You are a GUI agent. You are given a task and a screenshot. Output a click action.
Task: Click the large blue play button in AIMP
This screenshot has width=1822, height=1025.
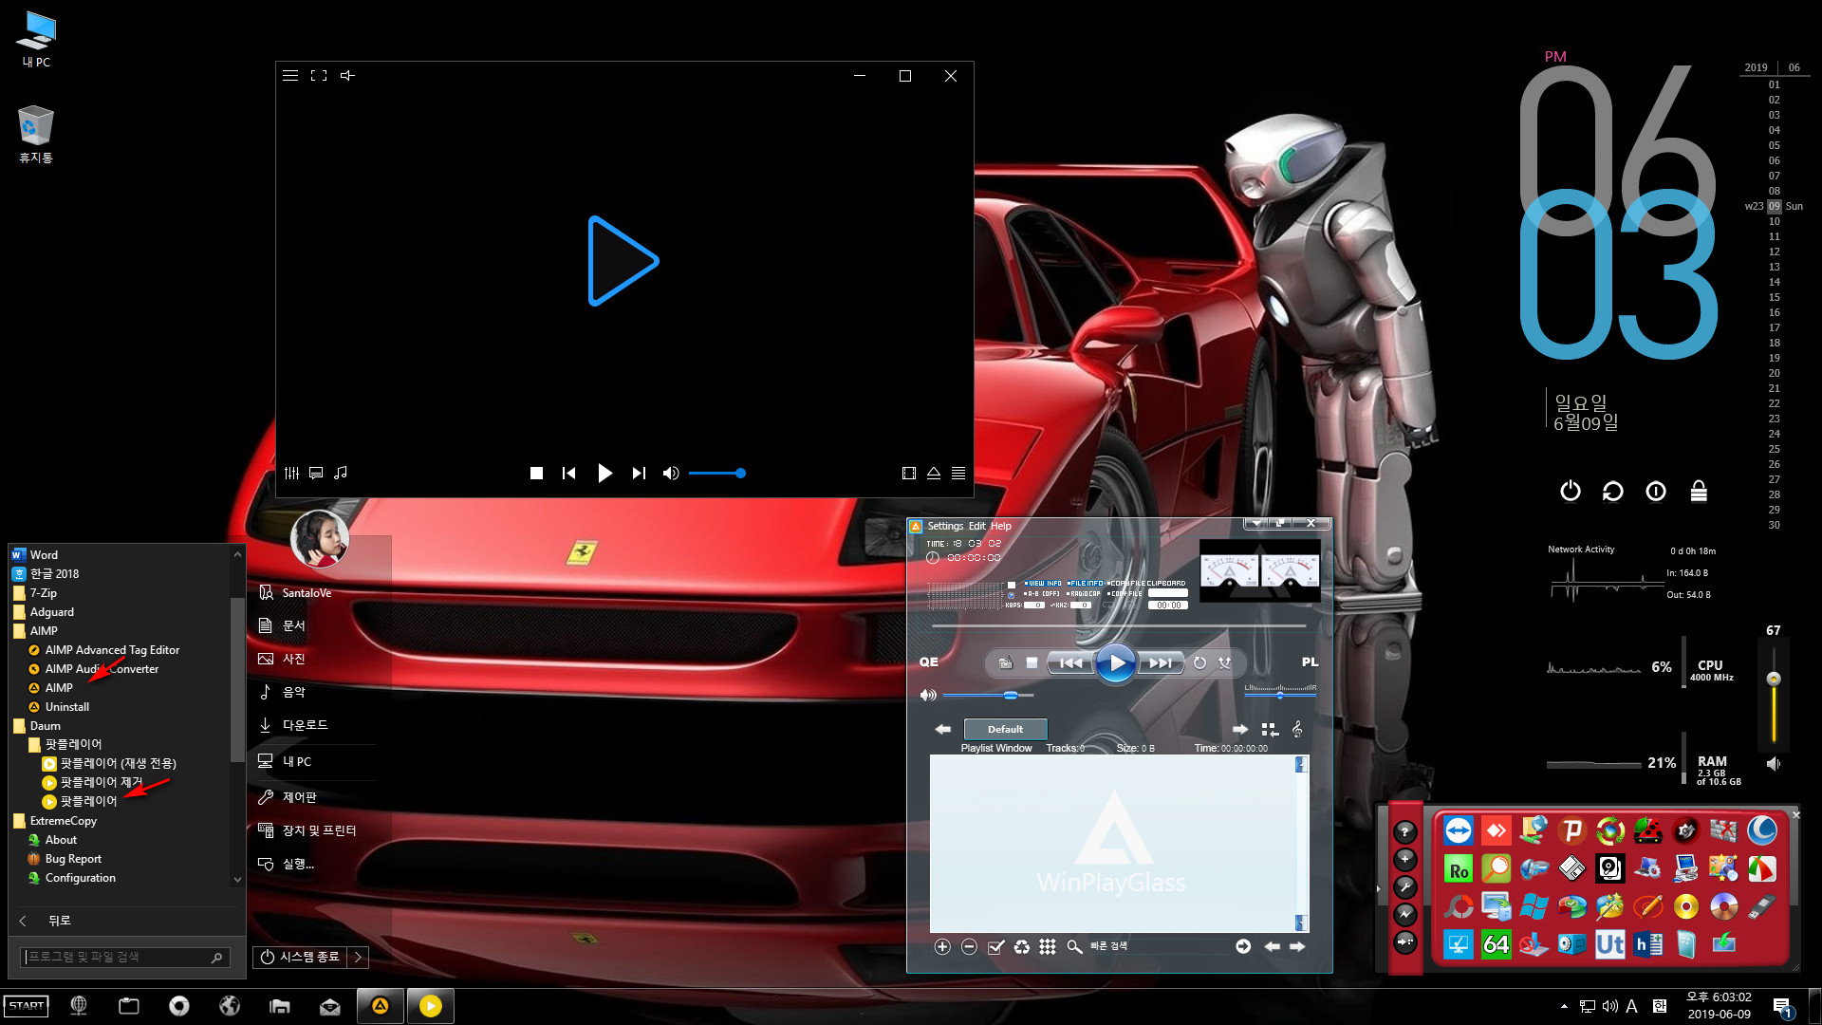(1116, 662)
